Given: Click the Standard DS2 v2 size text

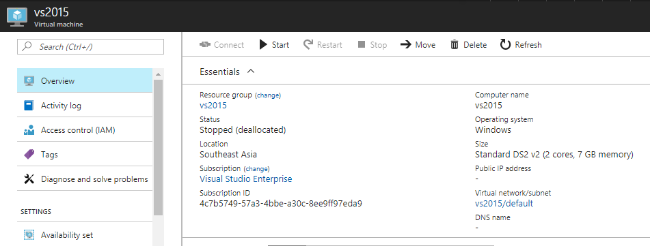Looking at the screenshot, I should [x=554, y=155].
